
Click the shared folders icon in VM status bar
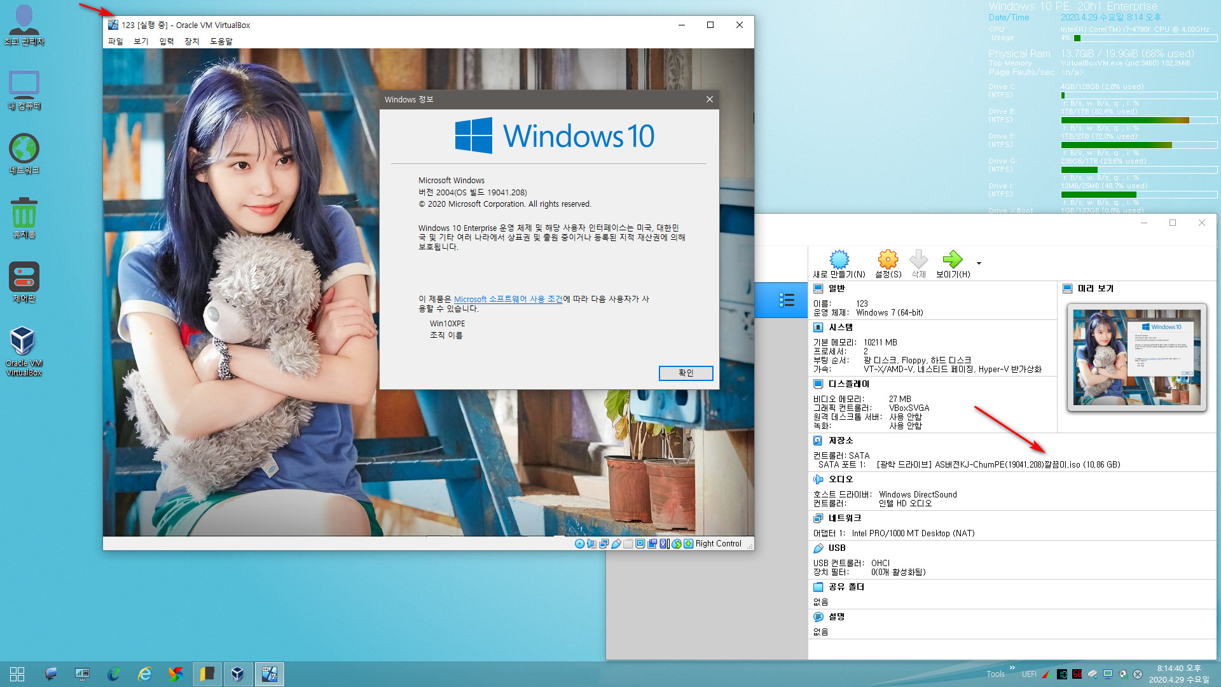(x=628, y=544)
